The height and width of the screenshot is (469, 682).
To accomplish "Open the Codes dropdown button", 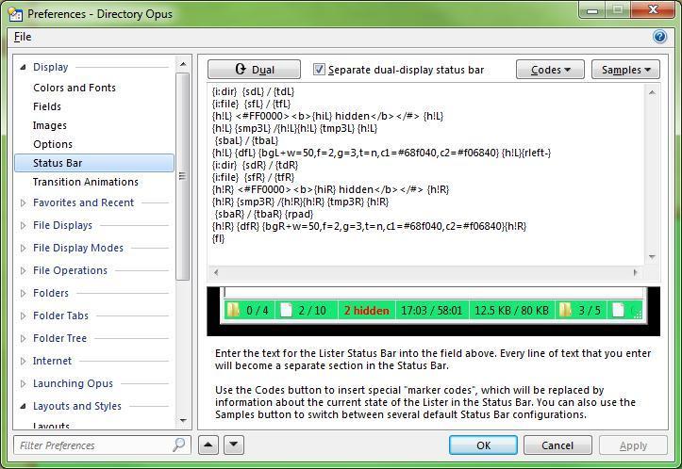I will pos(550,70).
